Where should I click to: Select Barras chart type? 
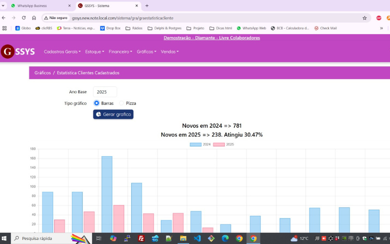[x=97, y=103]
